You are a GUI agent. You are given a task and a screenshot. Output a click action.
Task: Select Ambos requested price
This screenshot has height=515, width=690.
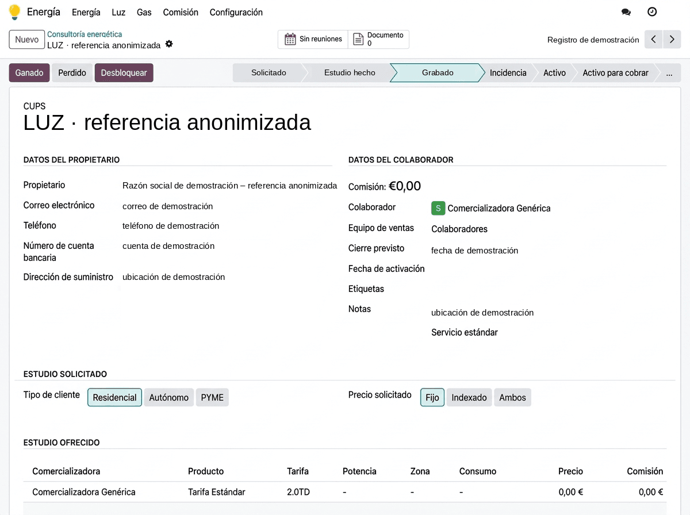(x=512, y=397)
